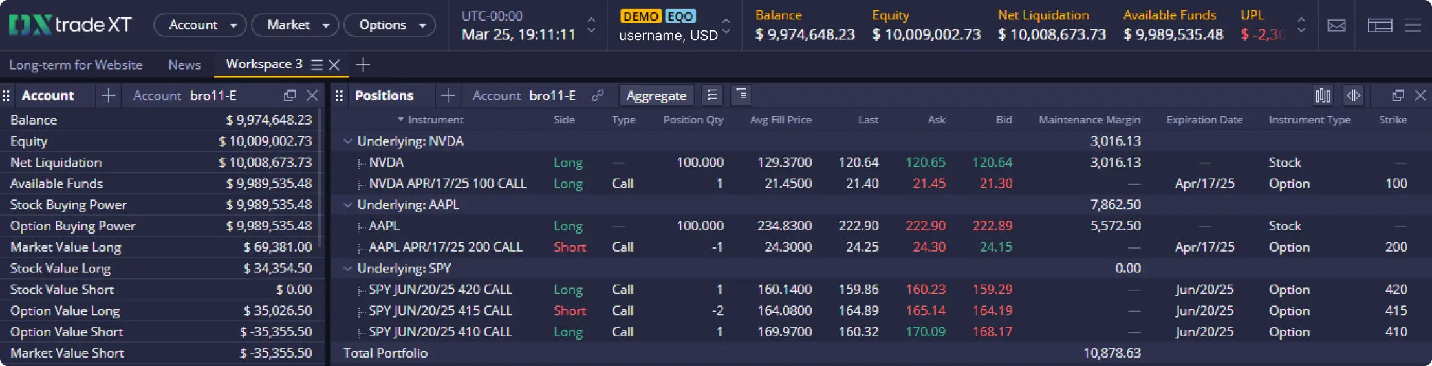Sort by Maintenance Margin column
1432x366 pixels.
1089,120
